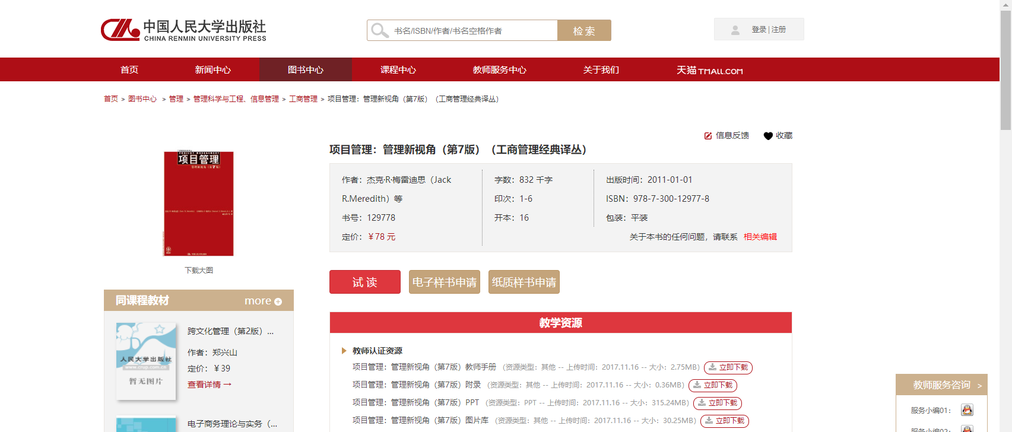This screenshot has width=1012, height=432.
Task: Click the 信息反馈 text link
Action: [x=732, y=136]
